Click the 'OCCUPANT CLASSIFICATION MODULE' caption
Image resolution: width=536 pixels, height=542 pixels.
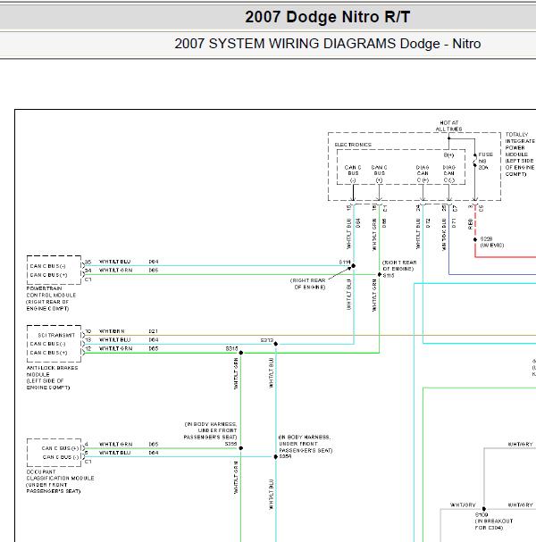coord(60,481)
